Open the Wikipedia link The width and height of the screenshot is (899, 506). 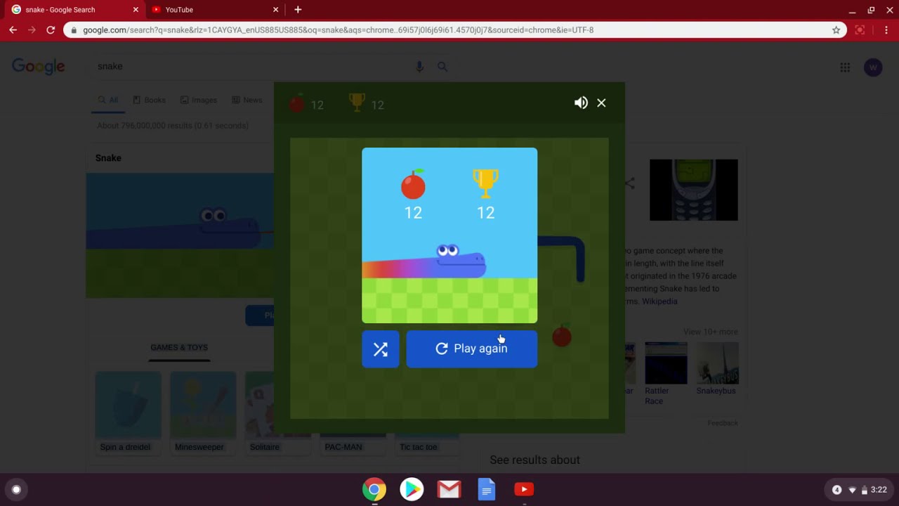coord(660,301)
